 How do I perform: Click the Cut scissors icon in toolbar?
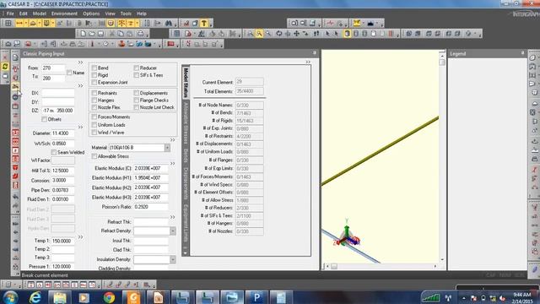pos(112,34)
